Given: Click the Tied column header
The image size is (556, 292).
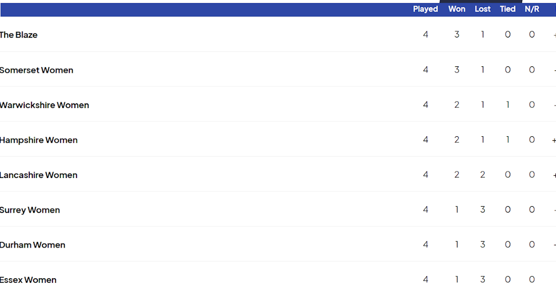Looking at the screenshot, I should pyautogui.click(x=507, y=9).
